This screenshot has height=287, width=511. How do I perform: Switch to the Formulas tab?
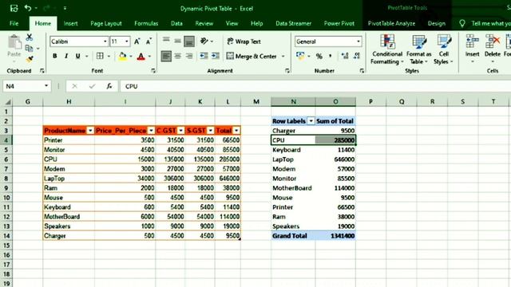[146, 23]
